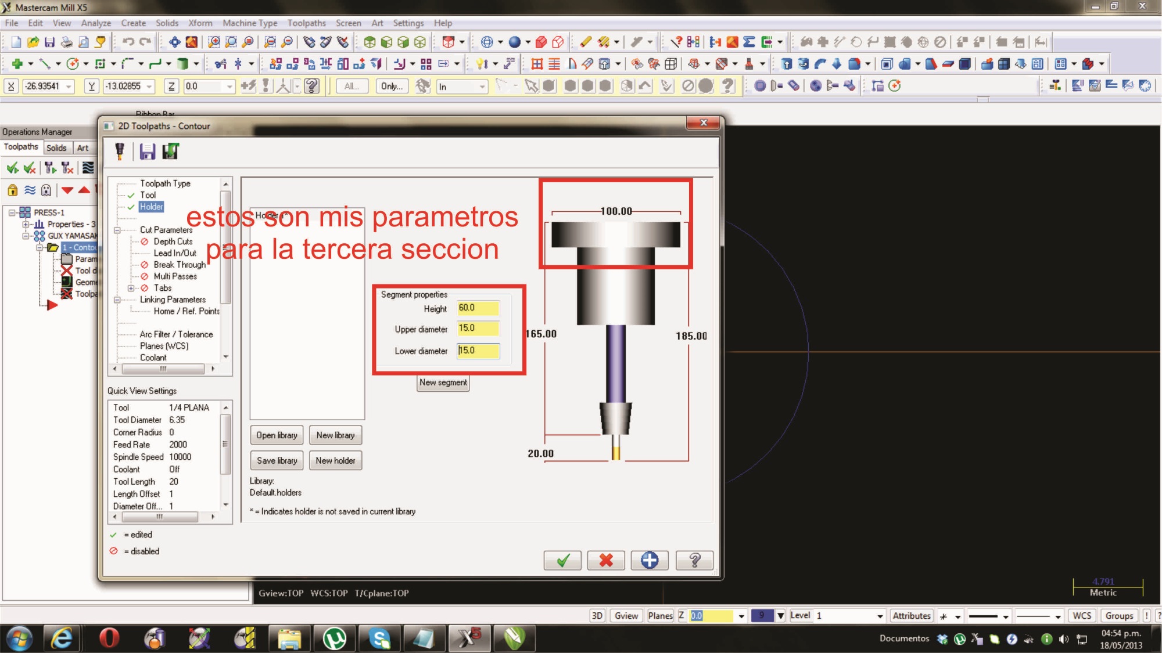The height and width of the screenshot is (653, 1162).
Task: Open the In selection mode dropdown
Action: point(482,86)
